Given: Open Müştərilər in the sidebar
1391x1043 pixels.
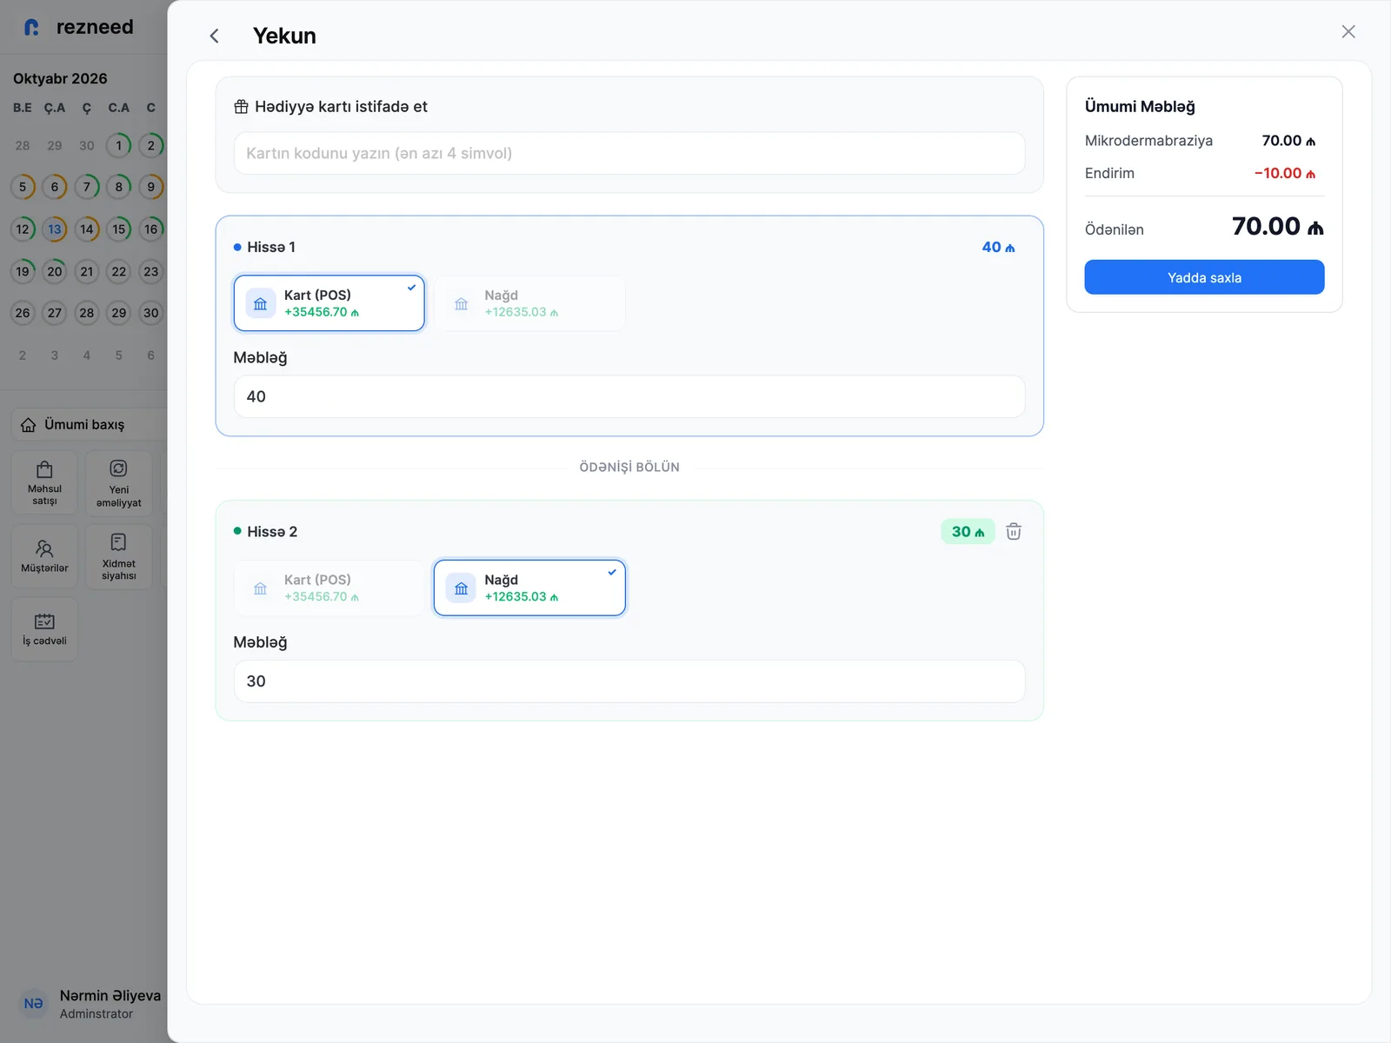Looking at the screenshot, I should click(44, 557).
